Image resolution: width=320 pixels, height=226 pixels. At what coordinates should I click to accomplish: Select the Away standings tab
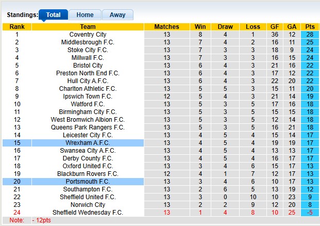click(117, 15)
